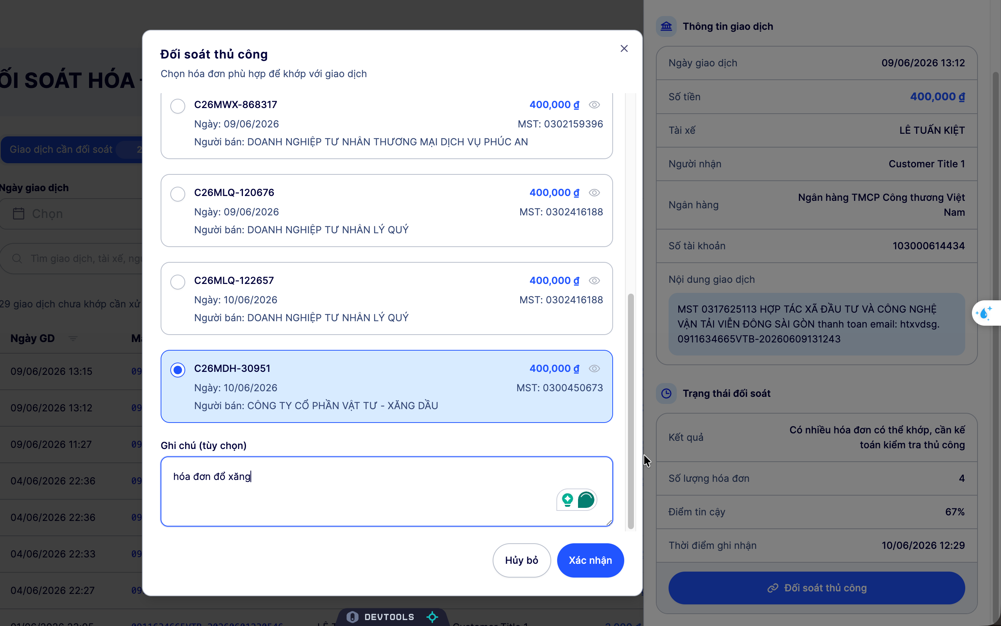Select invoice C26MLQ-122657 radio button
Viewport: 1001px width, 626px height.
[x=178, y=282]
